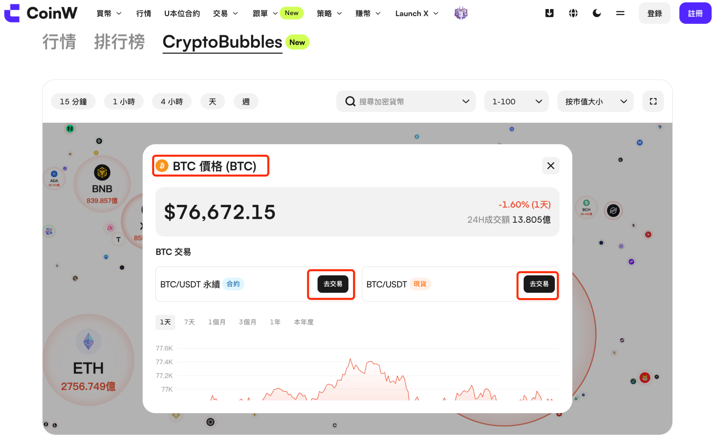Select the 本年度 chart range
Screen dimensions: 719x436
pyautogui.click(x=304, y=322)
